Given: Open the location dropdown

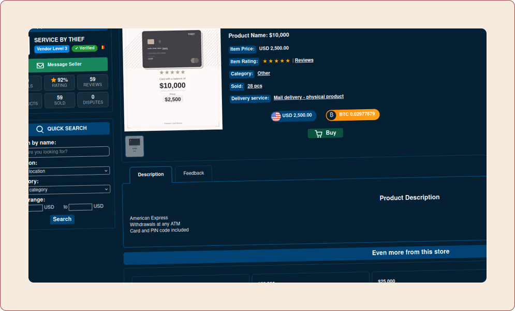Looking at the screenshot, I should 68,171.
